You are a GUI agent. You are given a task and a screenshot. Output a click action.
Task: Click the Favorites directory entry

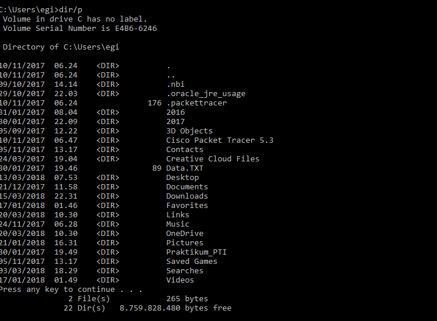coord(187,206)
